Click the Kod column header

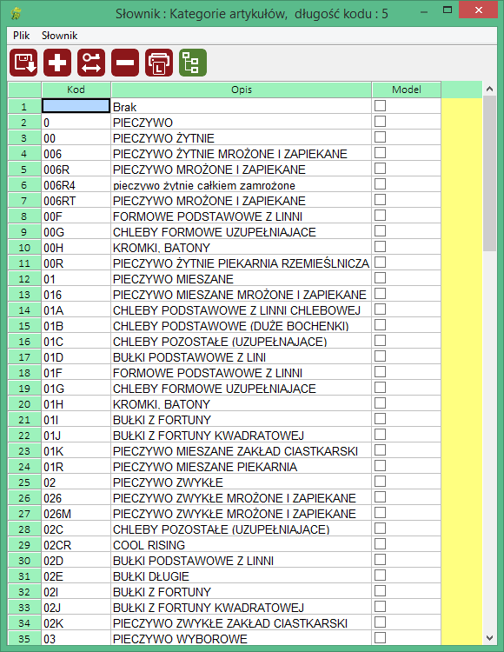pyautogui.click(x=76, y=90)
